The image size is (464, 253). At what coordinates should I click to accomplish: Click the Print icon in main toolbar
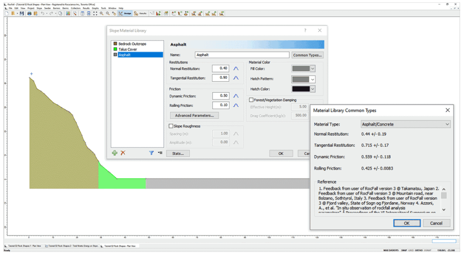tap(29, 13)
